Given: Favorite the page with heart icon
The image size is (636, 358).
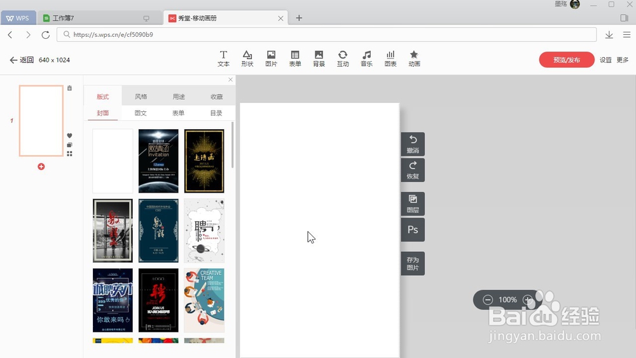Looking at the screenshot, I should click(x=69, y=136).
